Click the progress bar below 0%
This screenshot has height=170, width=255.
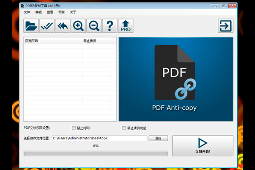(96, 153)
